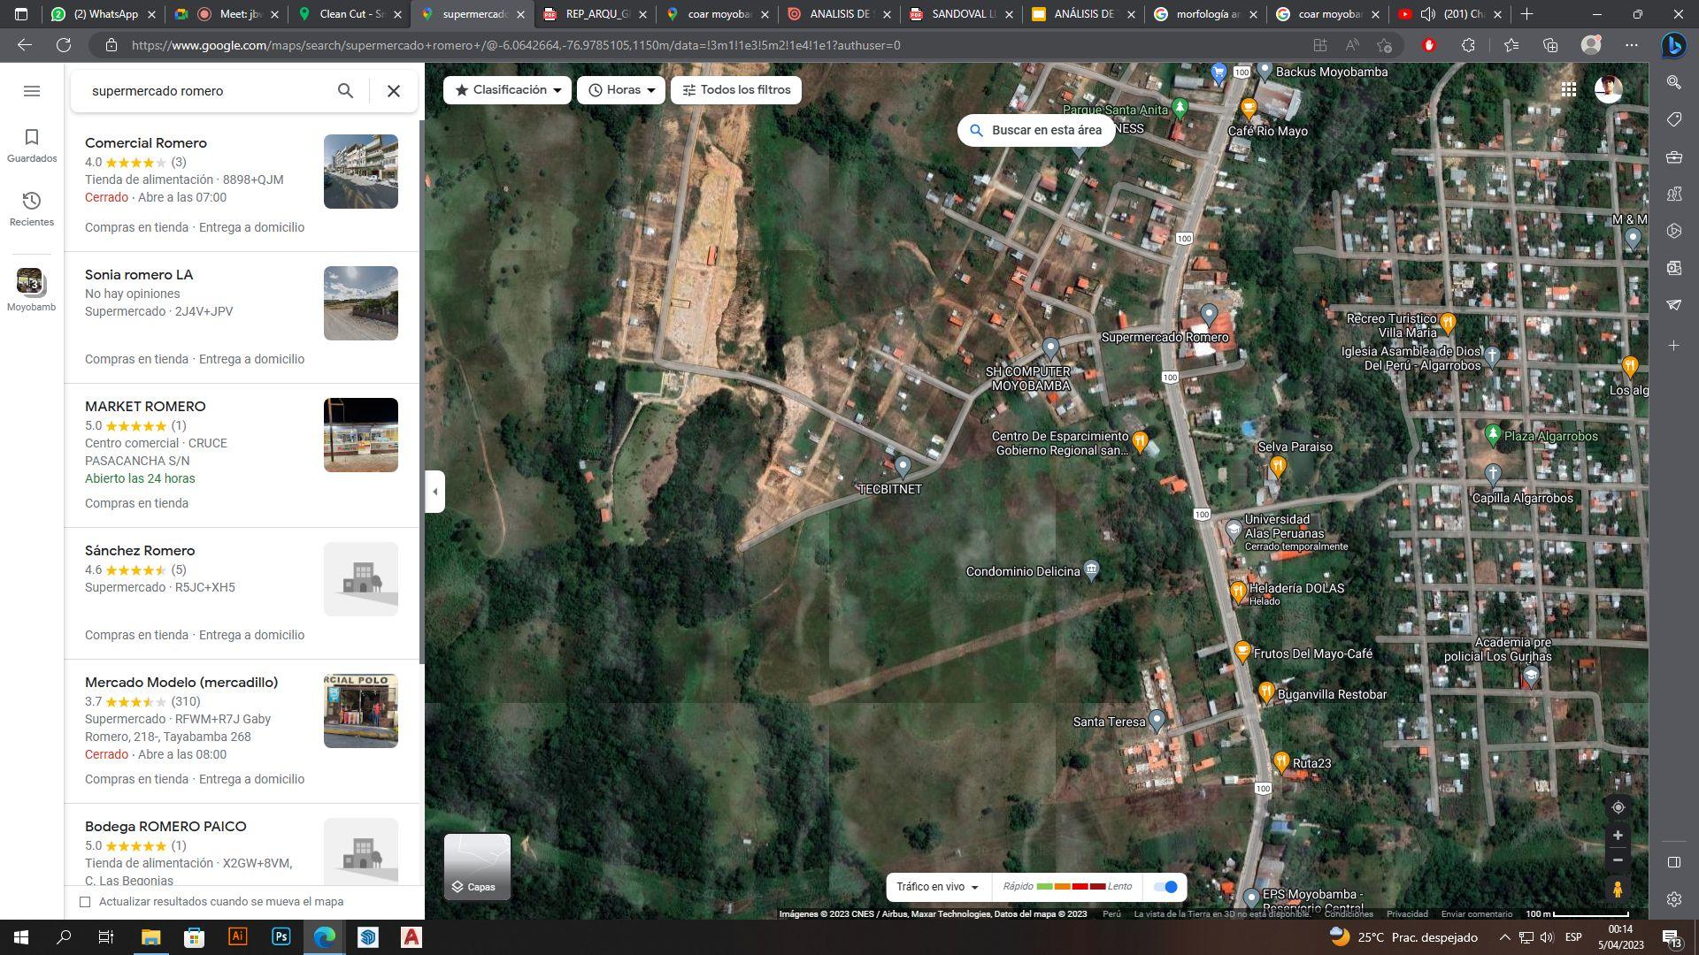1699x955 pixels.
Task: Go back in browser
Action: 25,45
